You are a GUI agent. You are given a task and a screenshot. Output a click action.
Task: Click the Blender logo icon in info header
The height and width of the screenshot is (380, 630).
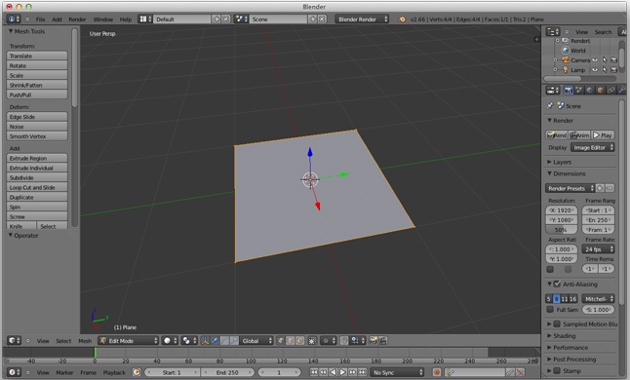click(x=402, y=19)
